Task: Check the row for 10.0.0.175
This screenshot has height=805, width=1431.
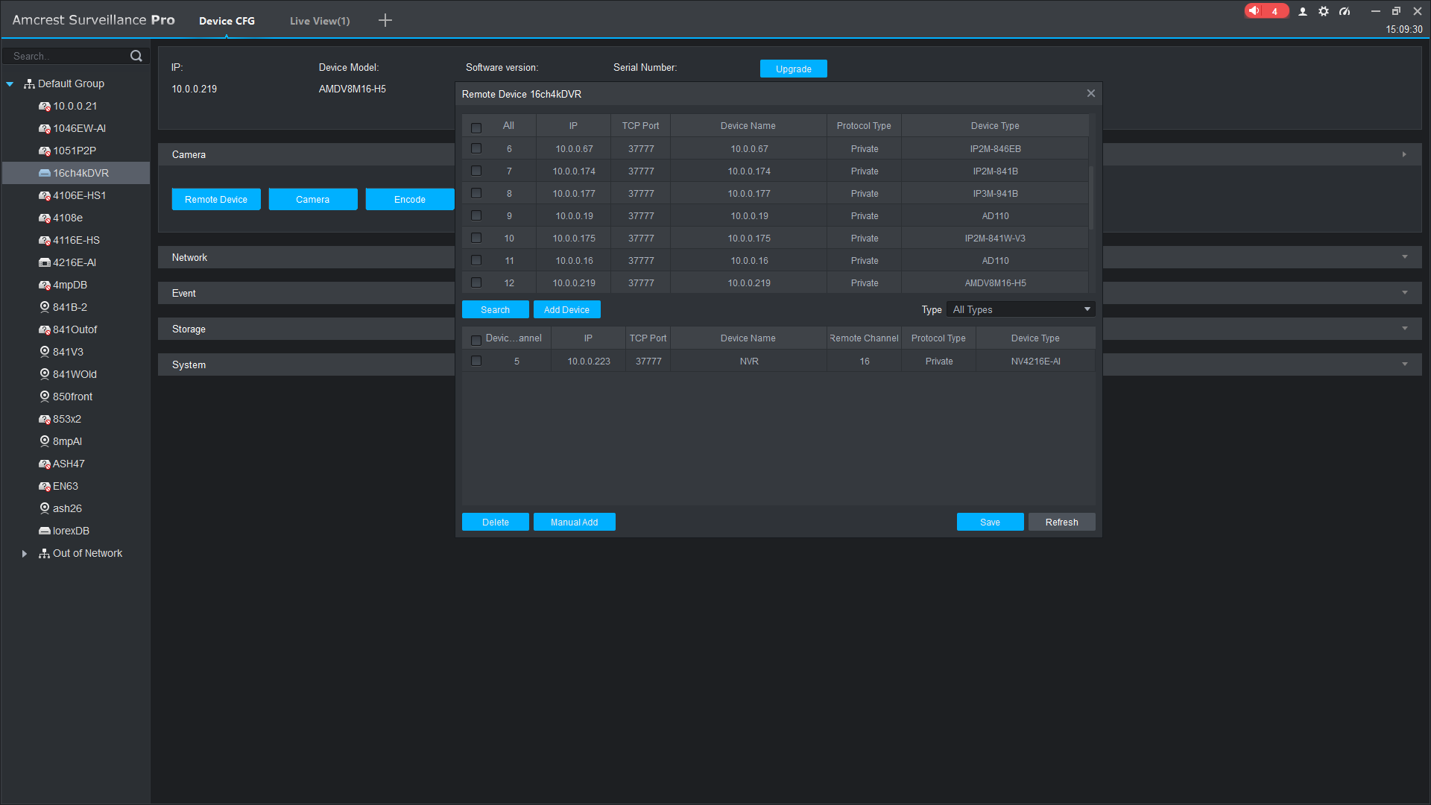Action: point(476,238)
